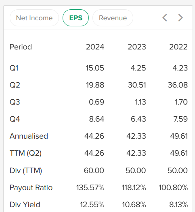The image size is (195, 212).
Task: Click the Q2 2023 value 30.51
Action: pyautogui.click(x=137, y=85)
